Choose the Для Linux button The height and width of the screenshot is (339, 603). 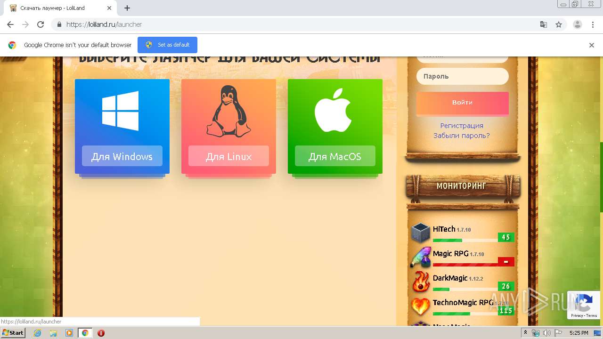[228, 156]
